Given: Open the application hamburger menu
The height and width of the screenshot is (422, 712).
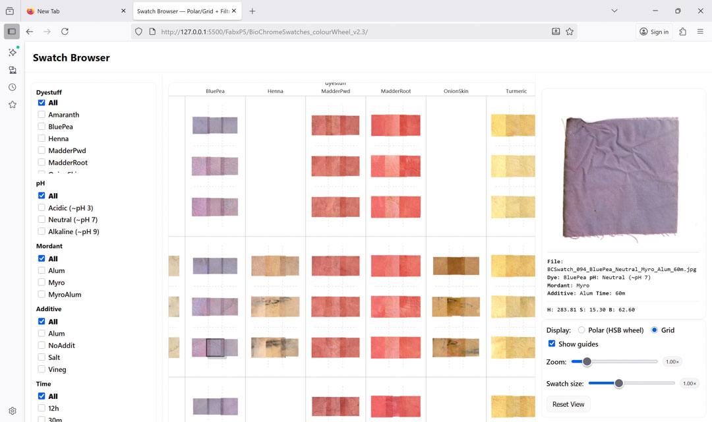Looking at the screenshot, I should point(700,32).
